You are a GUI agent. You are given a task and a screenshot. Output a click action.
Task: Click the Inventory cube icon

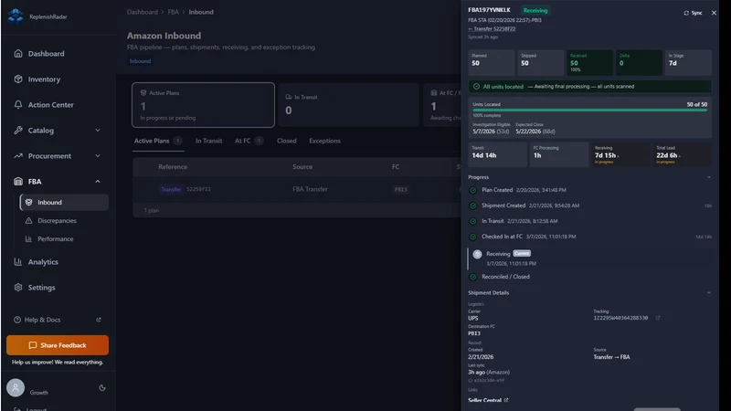tap(18, 79)
